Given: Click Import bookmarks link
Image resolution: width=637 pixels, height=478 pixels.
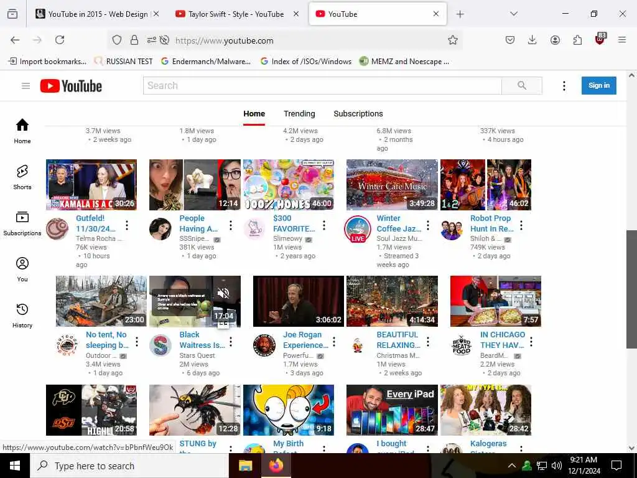Looking at the screenshot, I should 47,62.
